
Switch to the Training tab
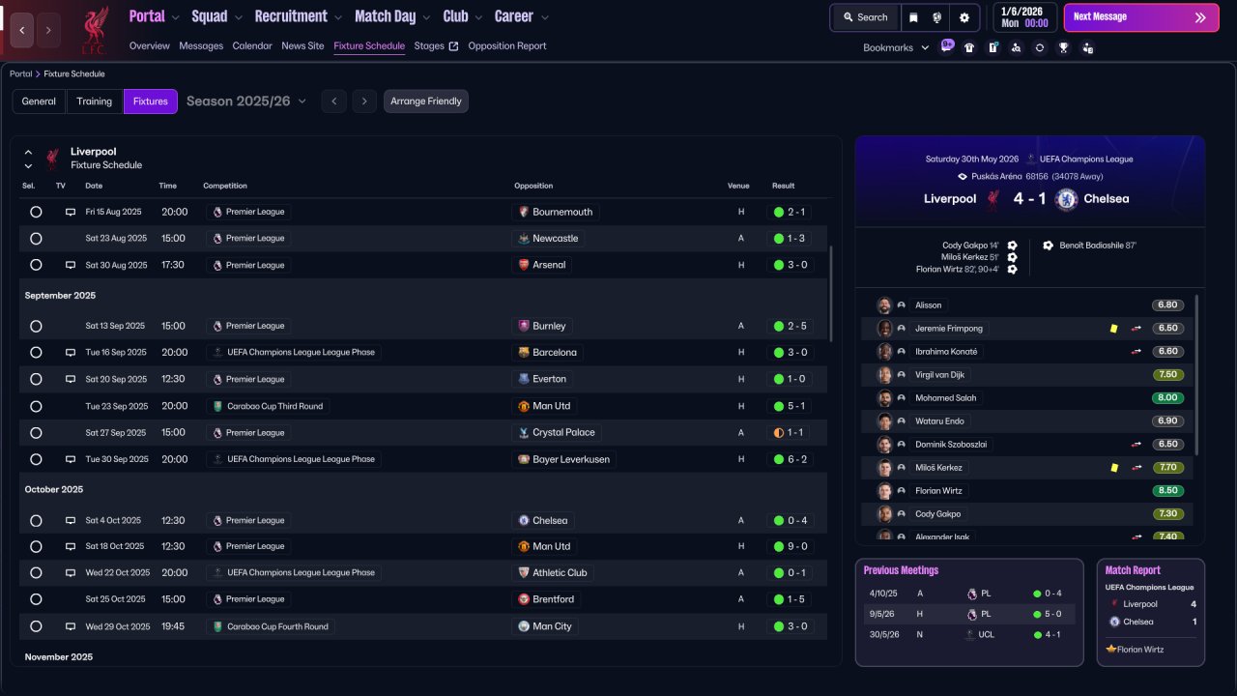(95, 101)
